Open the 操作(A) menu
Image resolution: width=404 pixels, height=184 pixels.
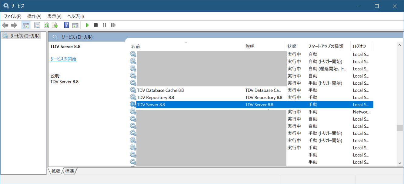(x=34, y=16)
